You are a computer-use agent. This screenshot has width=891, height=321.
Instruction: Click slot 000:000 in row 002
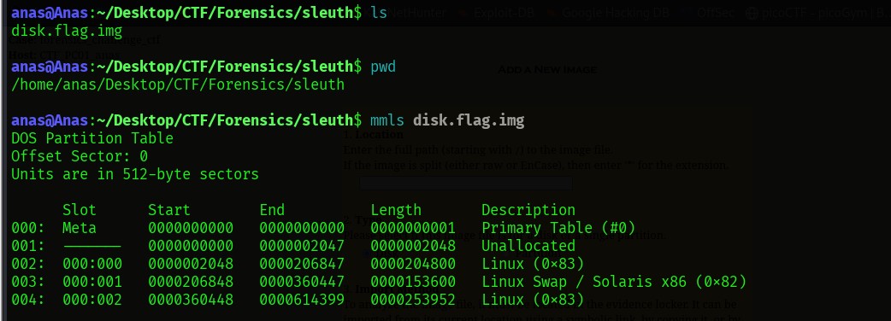92,264
